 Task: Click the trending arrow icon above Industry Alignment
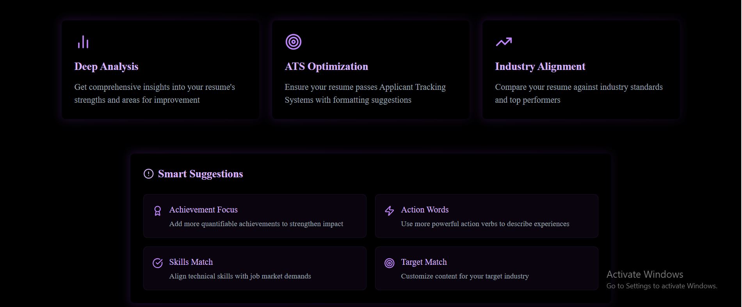coord(504,42)
